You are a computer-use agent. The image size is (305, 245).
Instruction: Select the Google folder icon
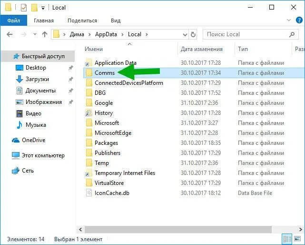(x=89, y=102)
